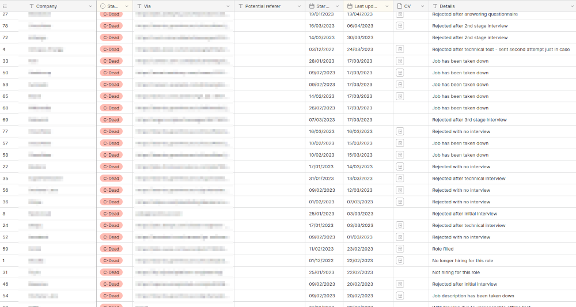The width and height of the screenshot is (576, 307).
Task: Open the CV file icon in row 54
Action: (400, 296)
